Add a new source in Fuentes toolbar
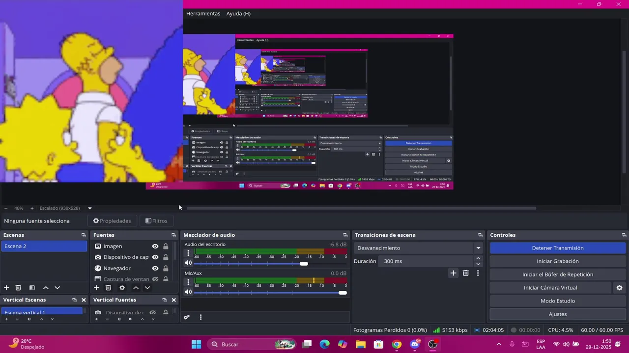 point(96,288)
